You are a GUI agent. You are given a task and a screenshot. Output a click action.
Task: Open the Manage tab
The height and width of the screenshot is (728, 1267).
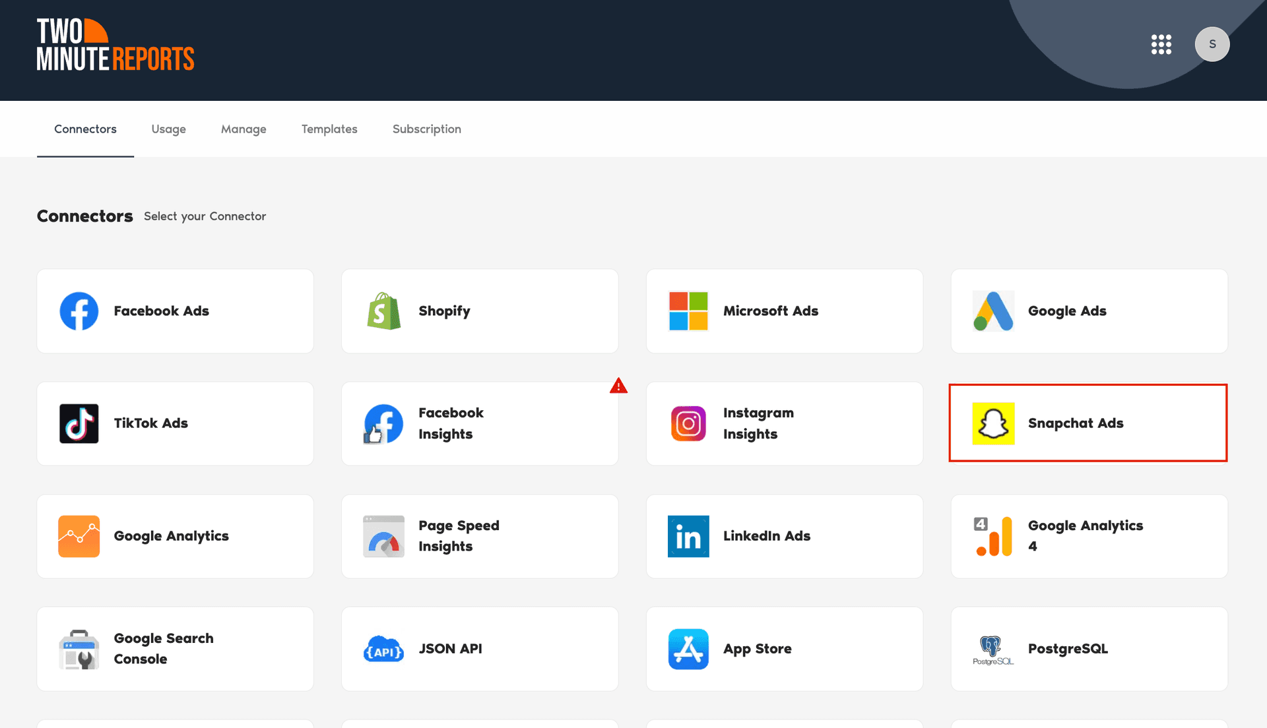click(x=244, y=129)
